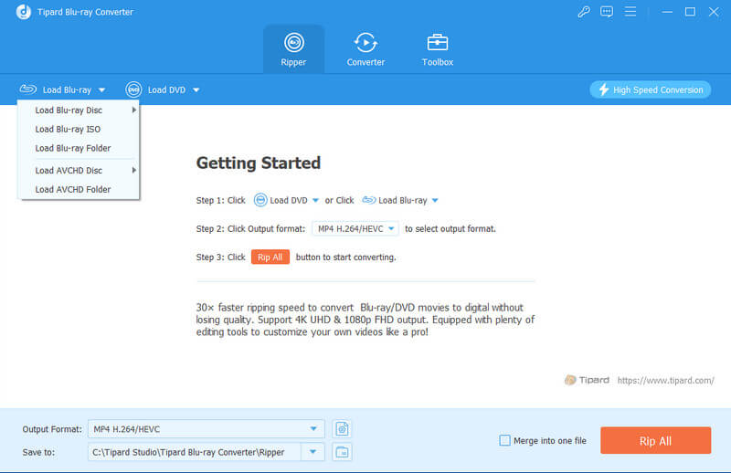Open the Toolbox tab
Image resolution: width=731 pixels, height=473 pixels.
pos(438,49)
